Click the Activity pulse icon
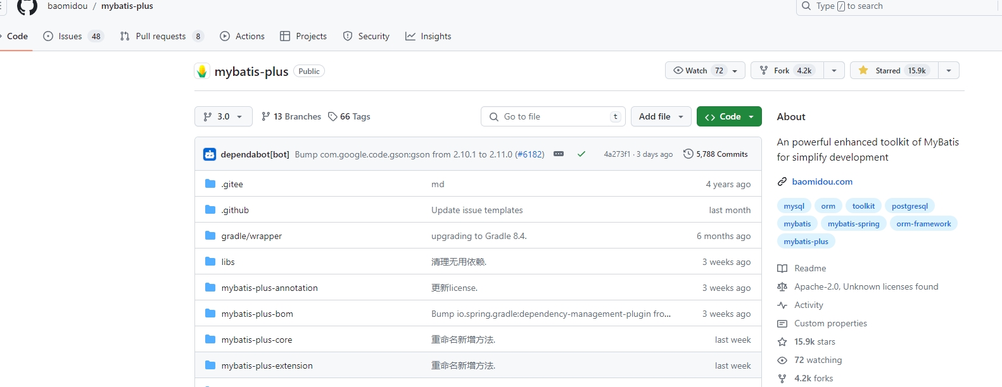The width and height of the screenshot is (1002, 387). point(782,305)
